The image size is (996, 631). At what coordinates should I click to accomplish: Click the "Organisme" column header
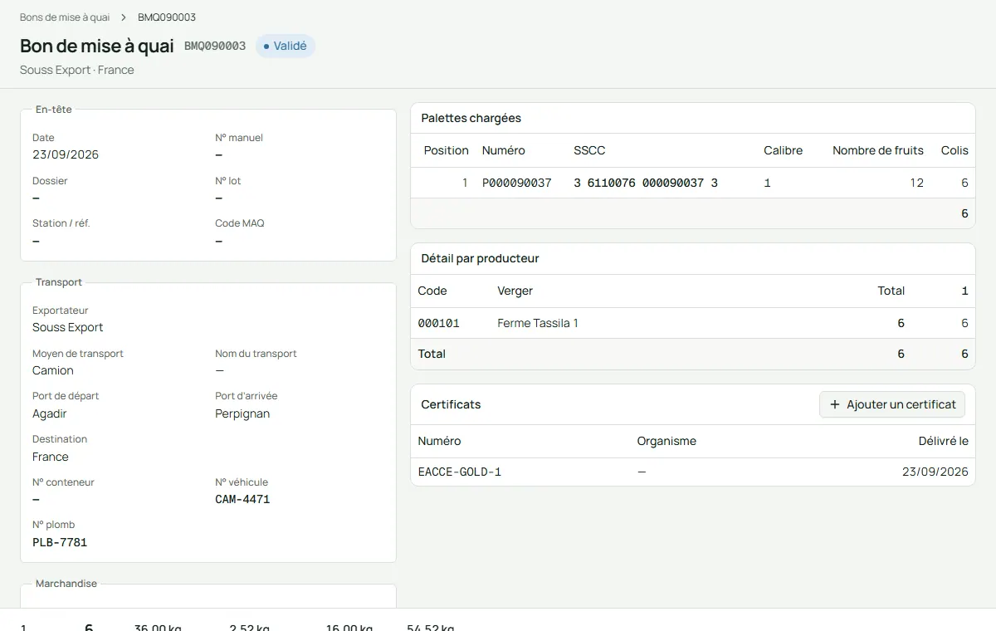666,441
